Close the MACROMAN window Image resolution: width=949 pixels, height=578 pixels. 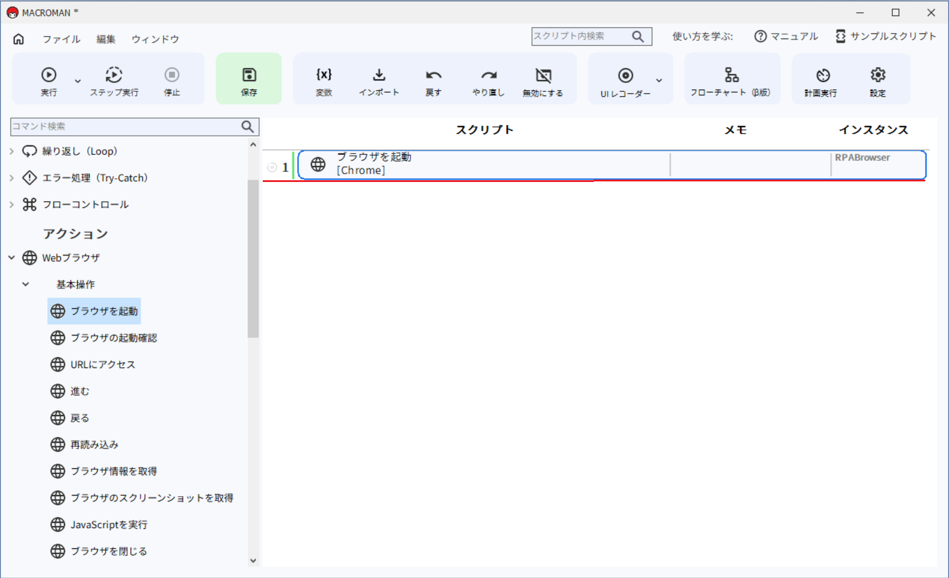[931, 12]
